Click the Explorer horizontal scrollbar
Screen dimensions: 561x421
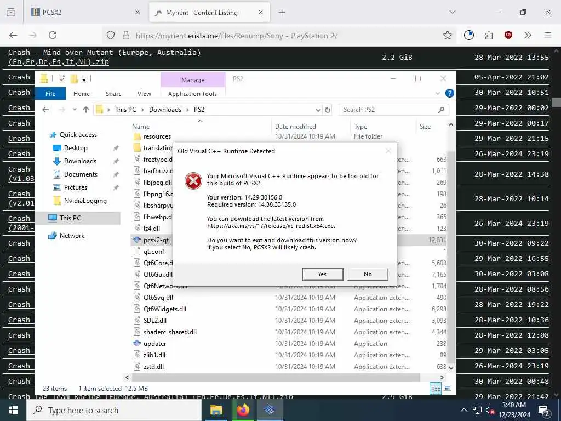click(276, 377)
